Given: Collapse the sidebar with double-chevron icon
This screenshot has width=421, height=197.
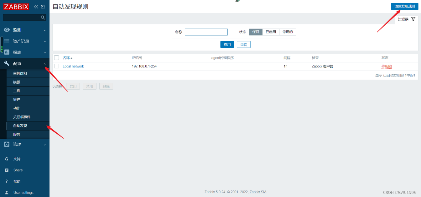Looking at the screenshot, I should pyautogui.click(x=36, y=7).
